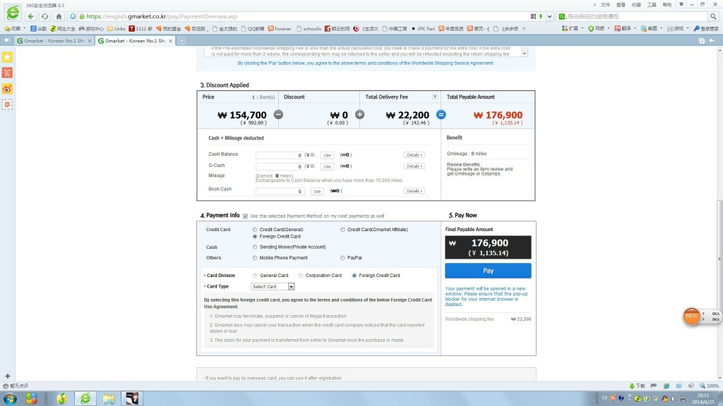This screenshot has height=406, width=723.
Task: Select Credit Card(Gmarket Affiliate) radio
Action: coord(342,229)
